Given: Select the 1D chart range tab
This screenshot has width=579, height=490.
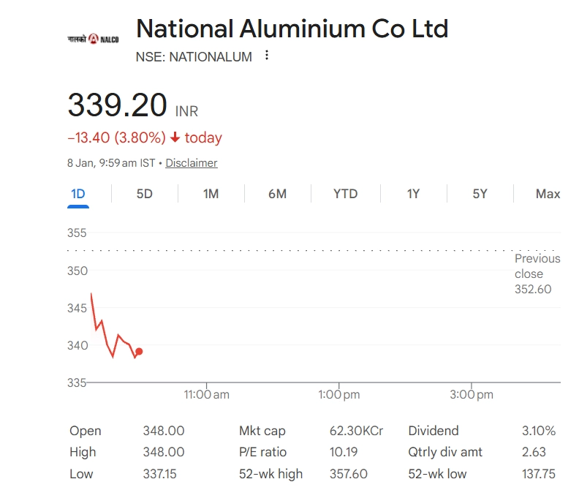Looking at the screenshot, I should pyautogui.click(x=78, y=194).
